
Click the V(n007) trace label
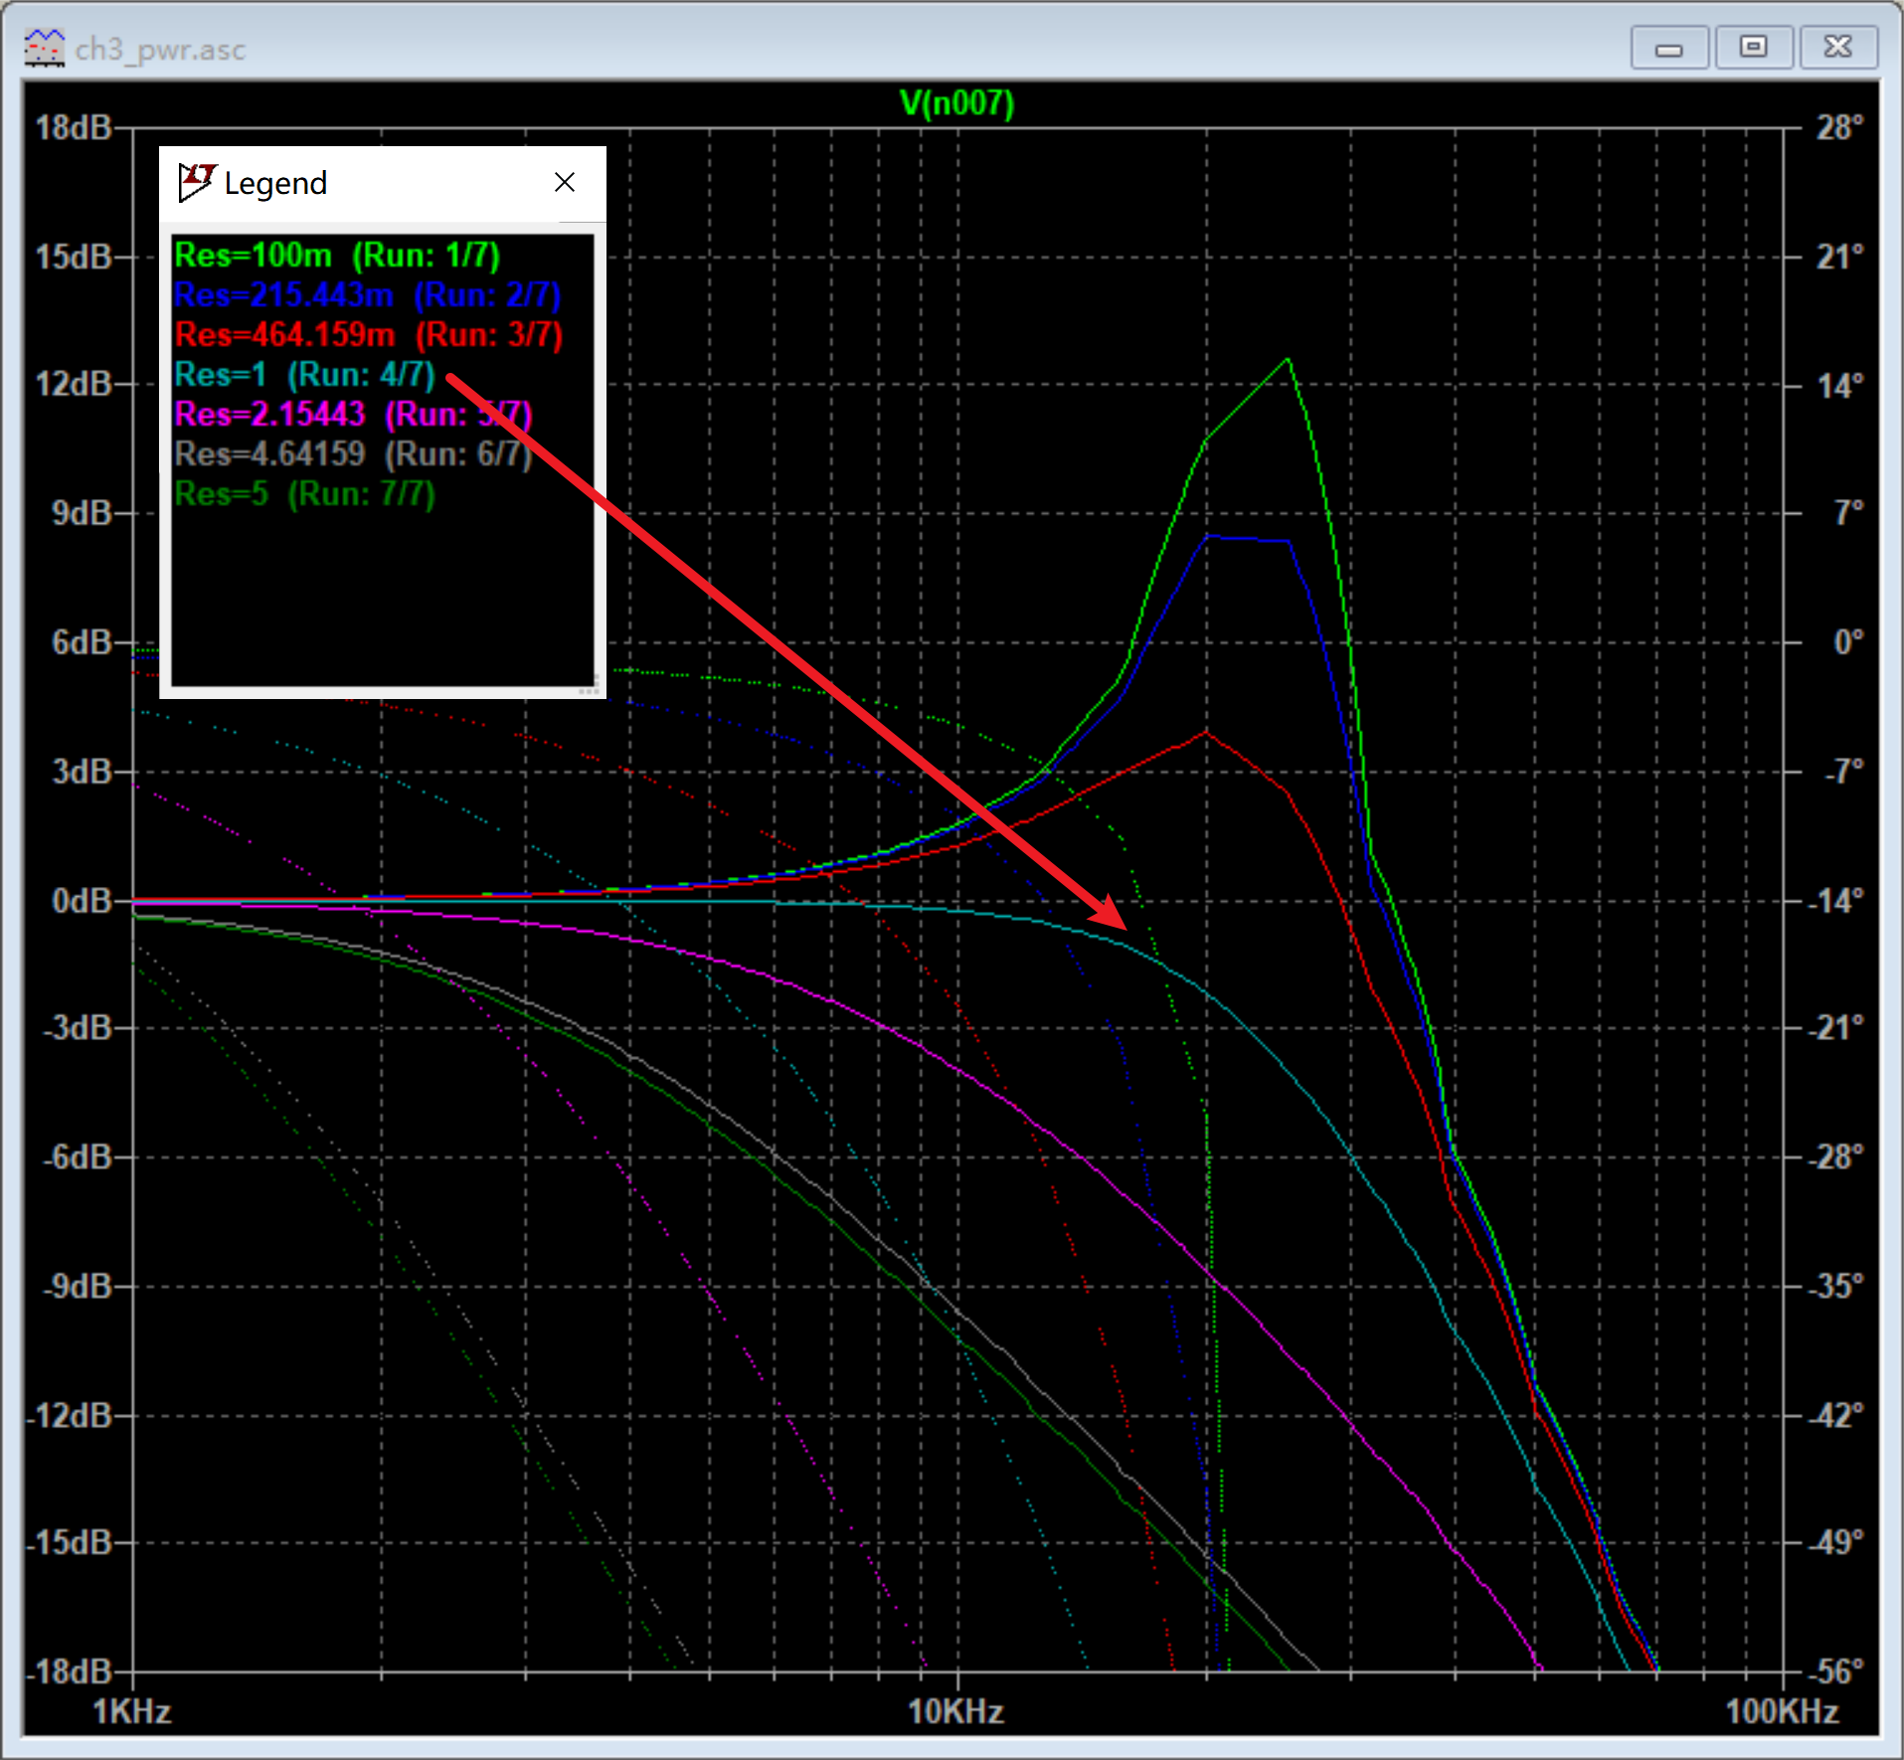point(956,103)
